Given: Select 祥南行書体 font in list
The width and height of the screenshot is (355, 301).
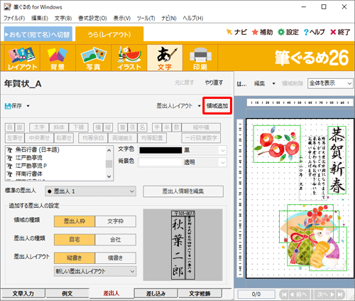Looking at the screenshot, I should pos(29,174).
